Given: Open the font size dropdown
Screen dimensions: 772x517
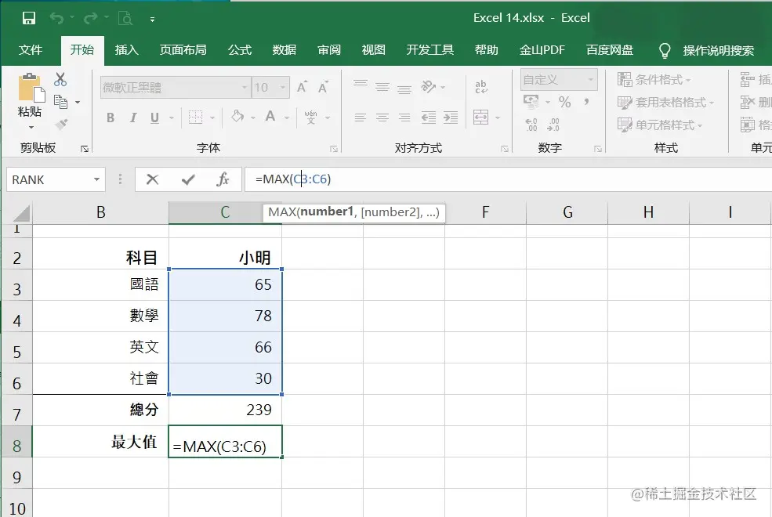Looking at the screenshot, I should (283, 88).
